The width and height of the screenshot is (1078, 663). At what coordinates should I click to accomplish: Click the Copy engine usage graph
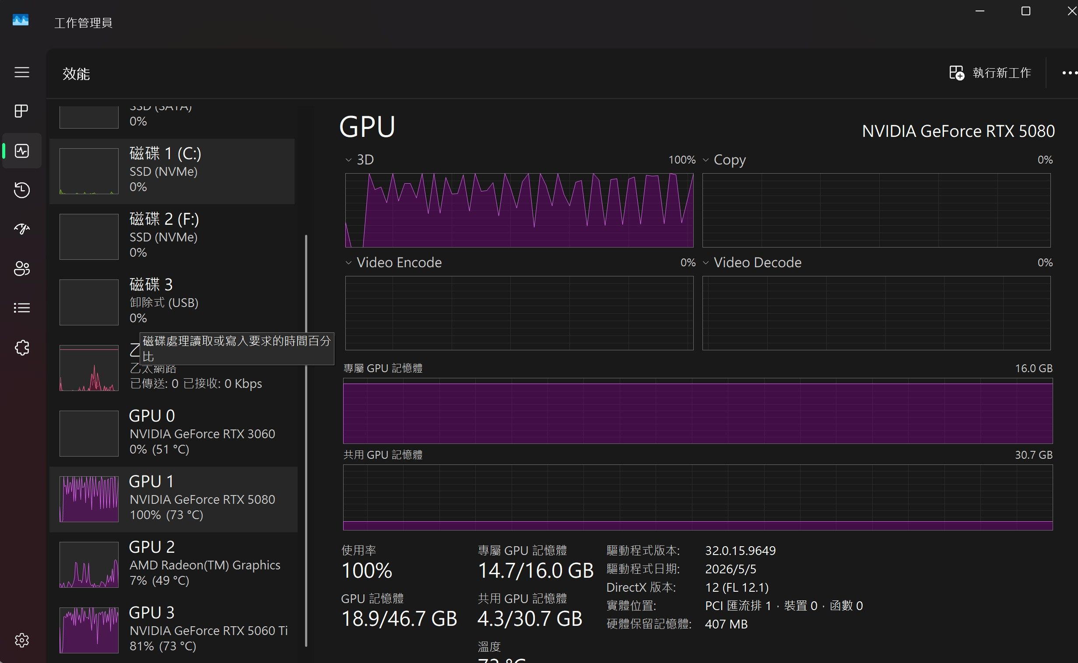pyautogui.click(x=877, y=210)
